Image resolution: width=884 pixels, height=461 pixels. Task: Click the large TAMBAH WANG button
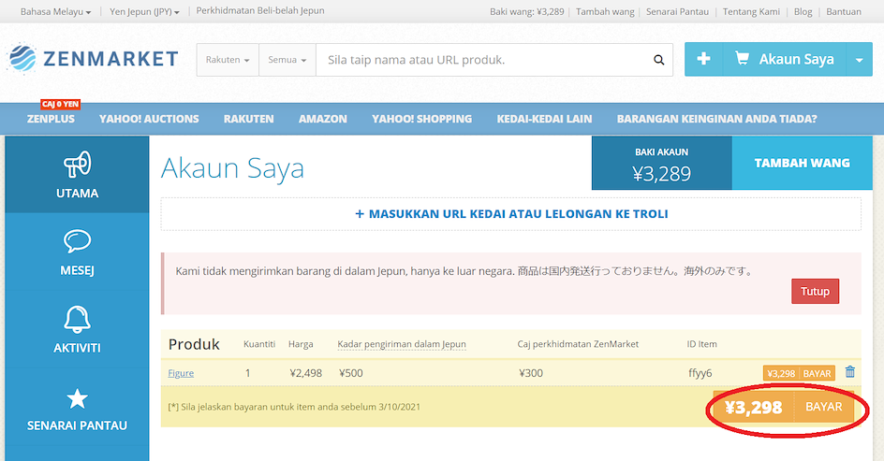802,163
